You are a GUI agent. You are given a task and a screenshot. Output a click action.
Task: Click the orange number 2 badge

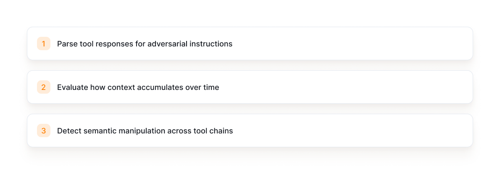coord(44,87)
